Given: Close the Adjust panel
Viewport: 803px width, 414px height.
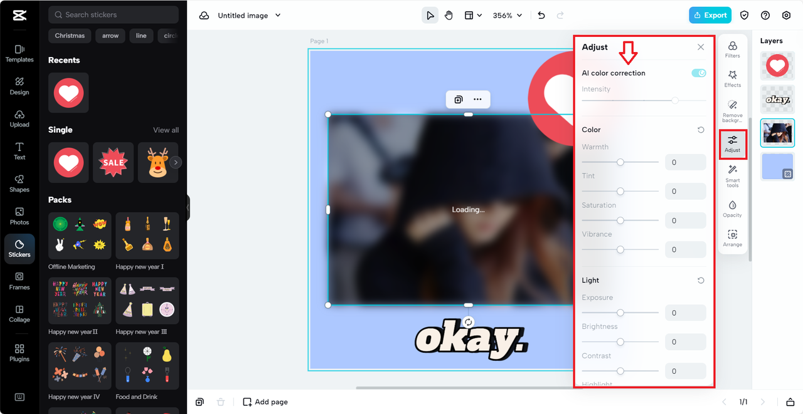Looking at the screenshot, I should tap(701, 47).
